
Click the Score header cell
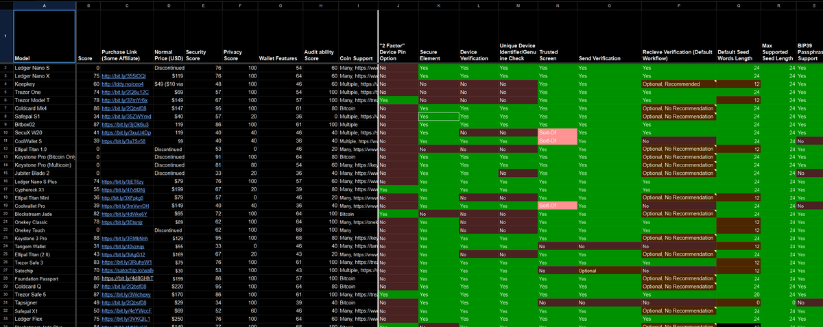pyautogui.click(x=88, y=36)
